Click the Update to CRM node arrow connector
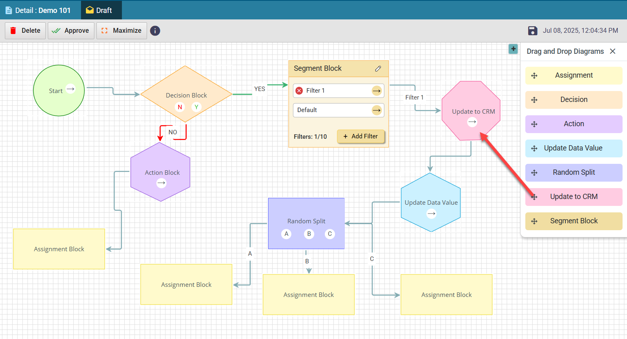 (x=472, y=122)
